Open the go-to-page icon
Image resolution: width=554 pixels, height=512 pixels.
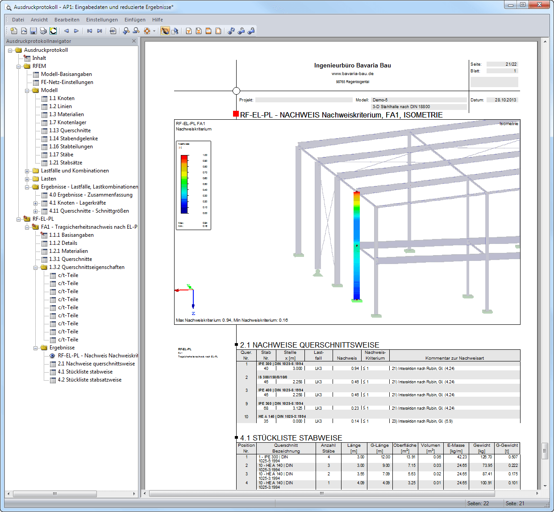113,31
